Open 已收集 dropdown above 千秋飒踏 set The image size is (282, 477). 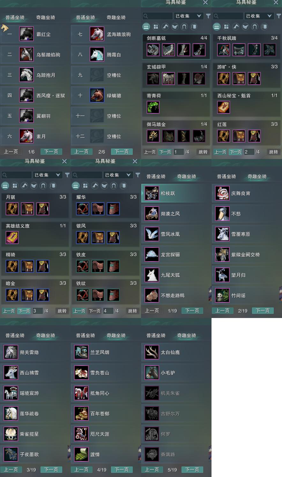[x=259, y=16]
